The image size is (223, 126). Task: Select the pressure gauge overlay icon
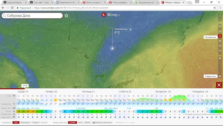220,51
